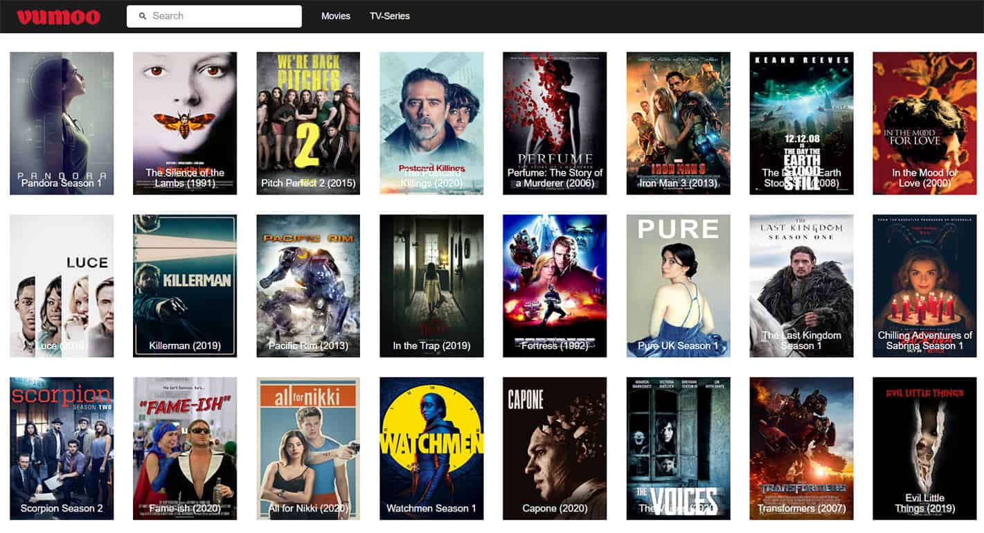Open Watchmen Season 1 poster

pos(431,449)
